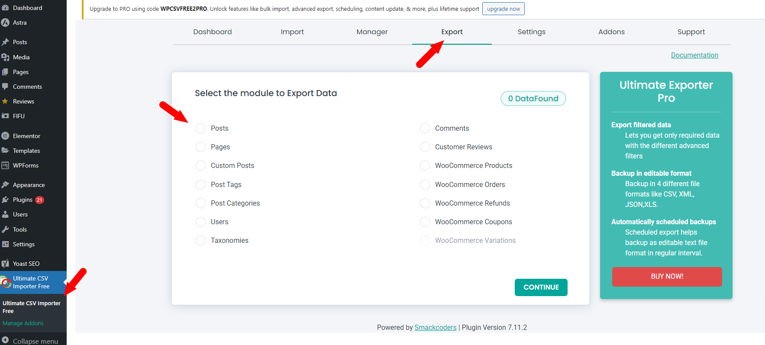This screenshot has width=765, height=345.
Task: Switch to the Import tab
Action: click(292, 32)
